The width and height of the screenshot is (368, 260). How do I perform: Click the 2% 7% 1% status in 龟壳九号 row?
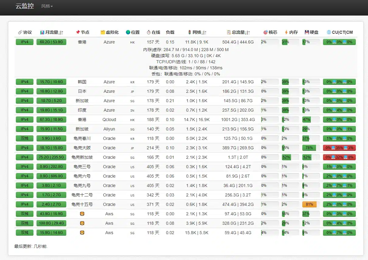(x=339, y=185)
